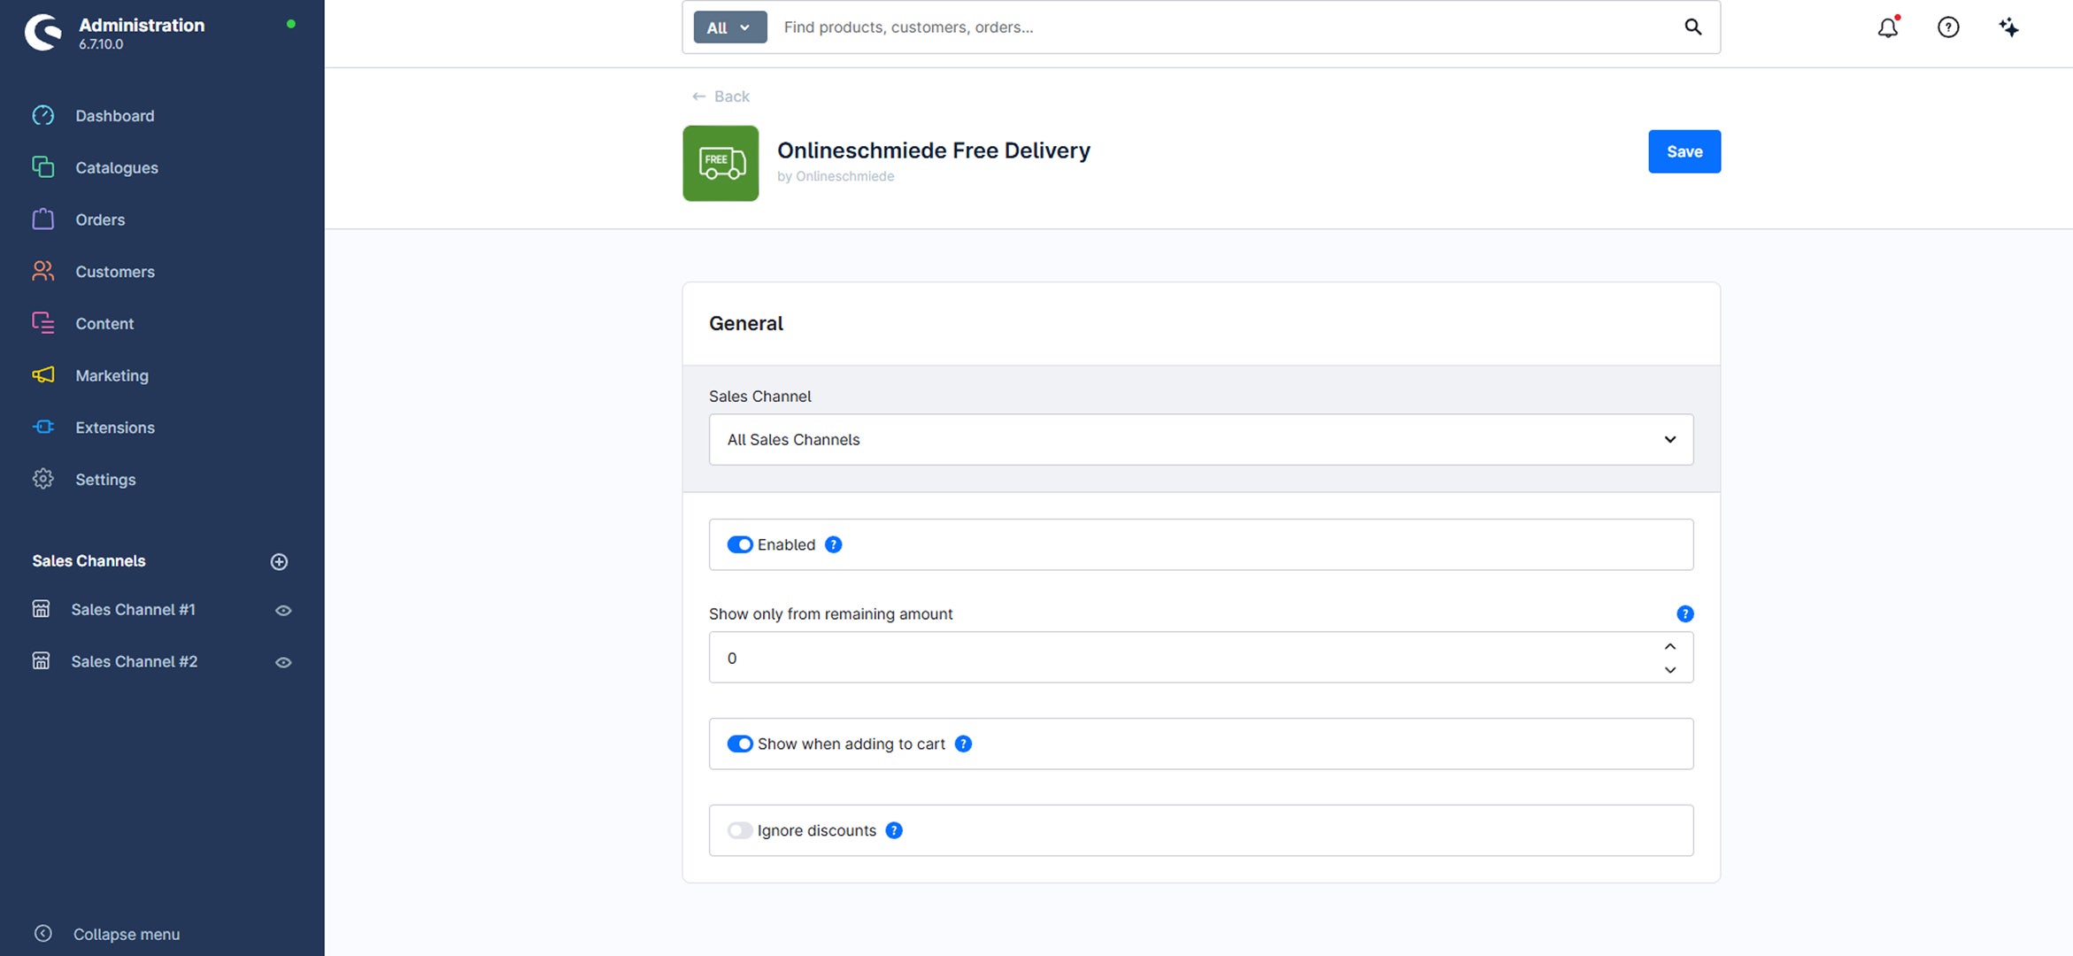
Task: Add a new sales channel plus icon
Action: [279, 561]
